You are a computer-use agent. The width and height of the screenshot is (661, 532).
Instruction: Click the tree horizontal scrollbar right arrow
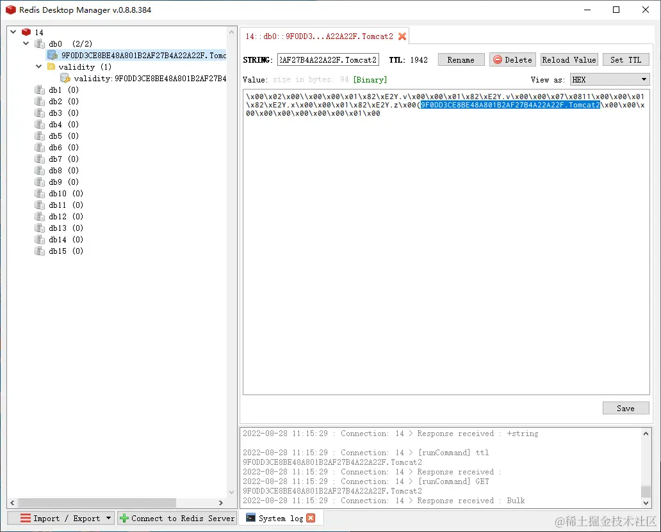coord(221,503)
